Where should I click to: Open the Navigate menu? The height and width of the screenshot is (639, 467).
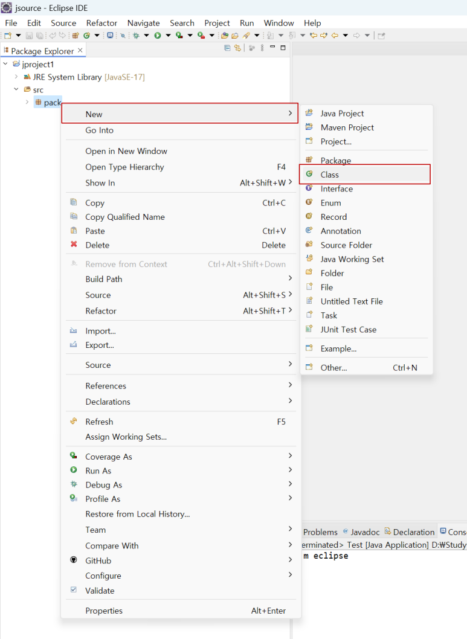(143, 23)
